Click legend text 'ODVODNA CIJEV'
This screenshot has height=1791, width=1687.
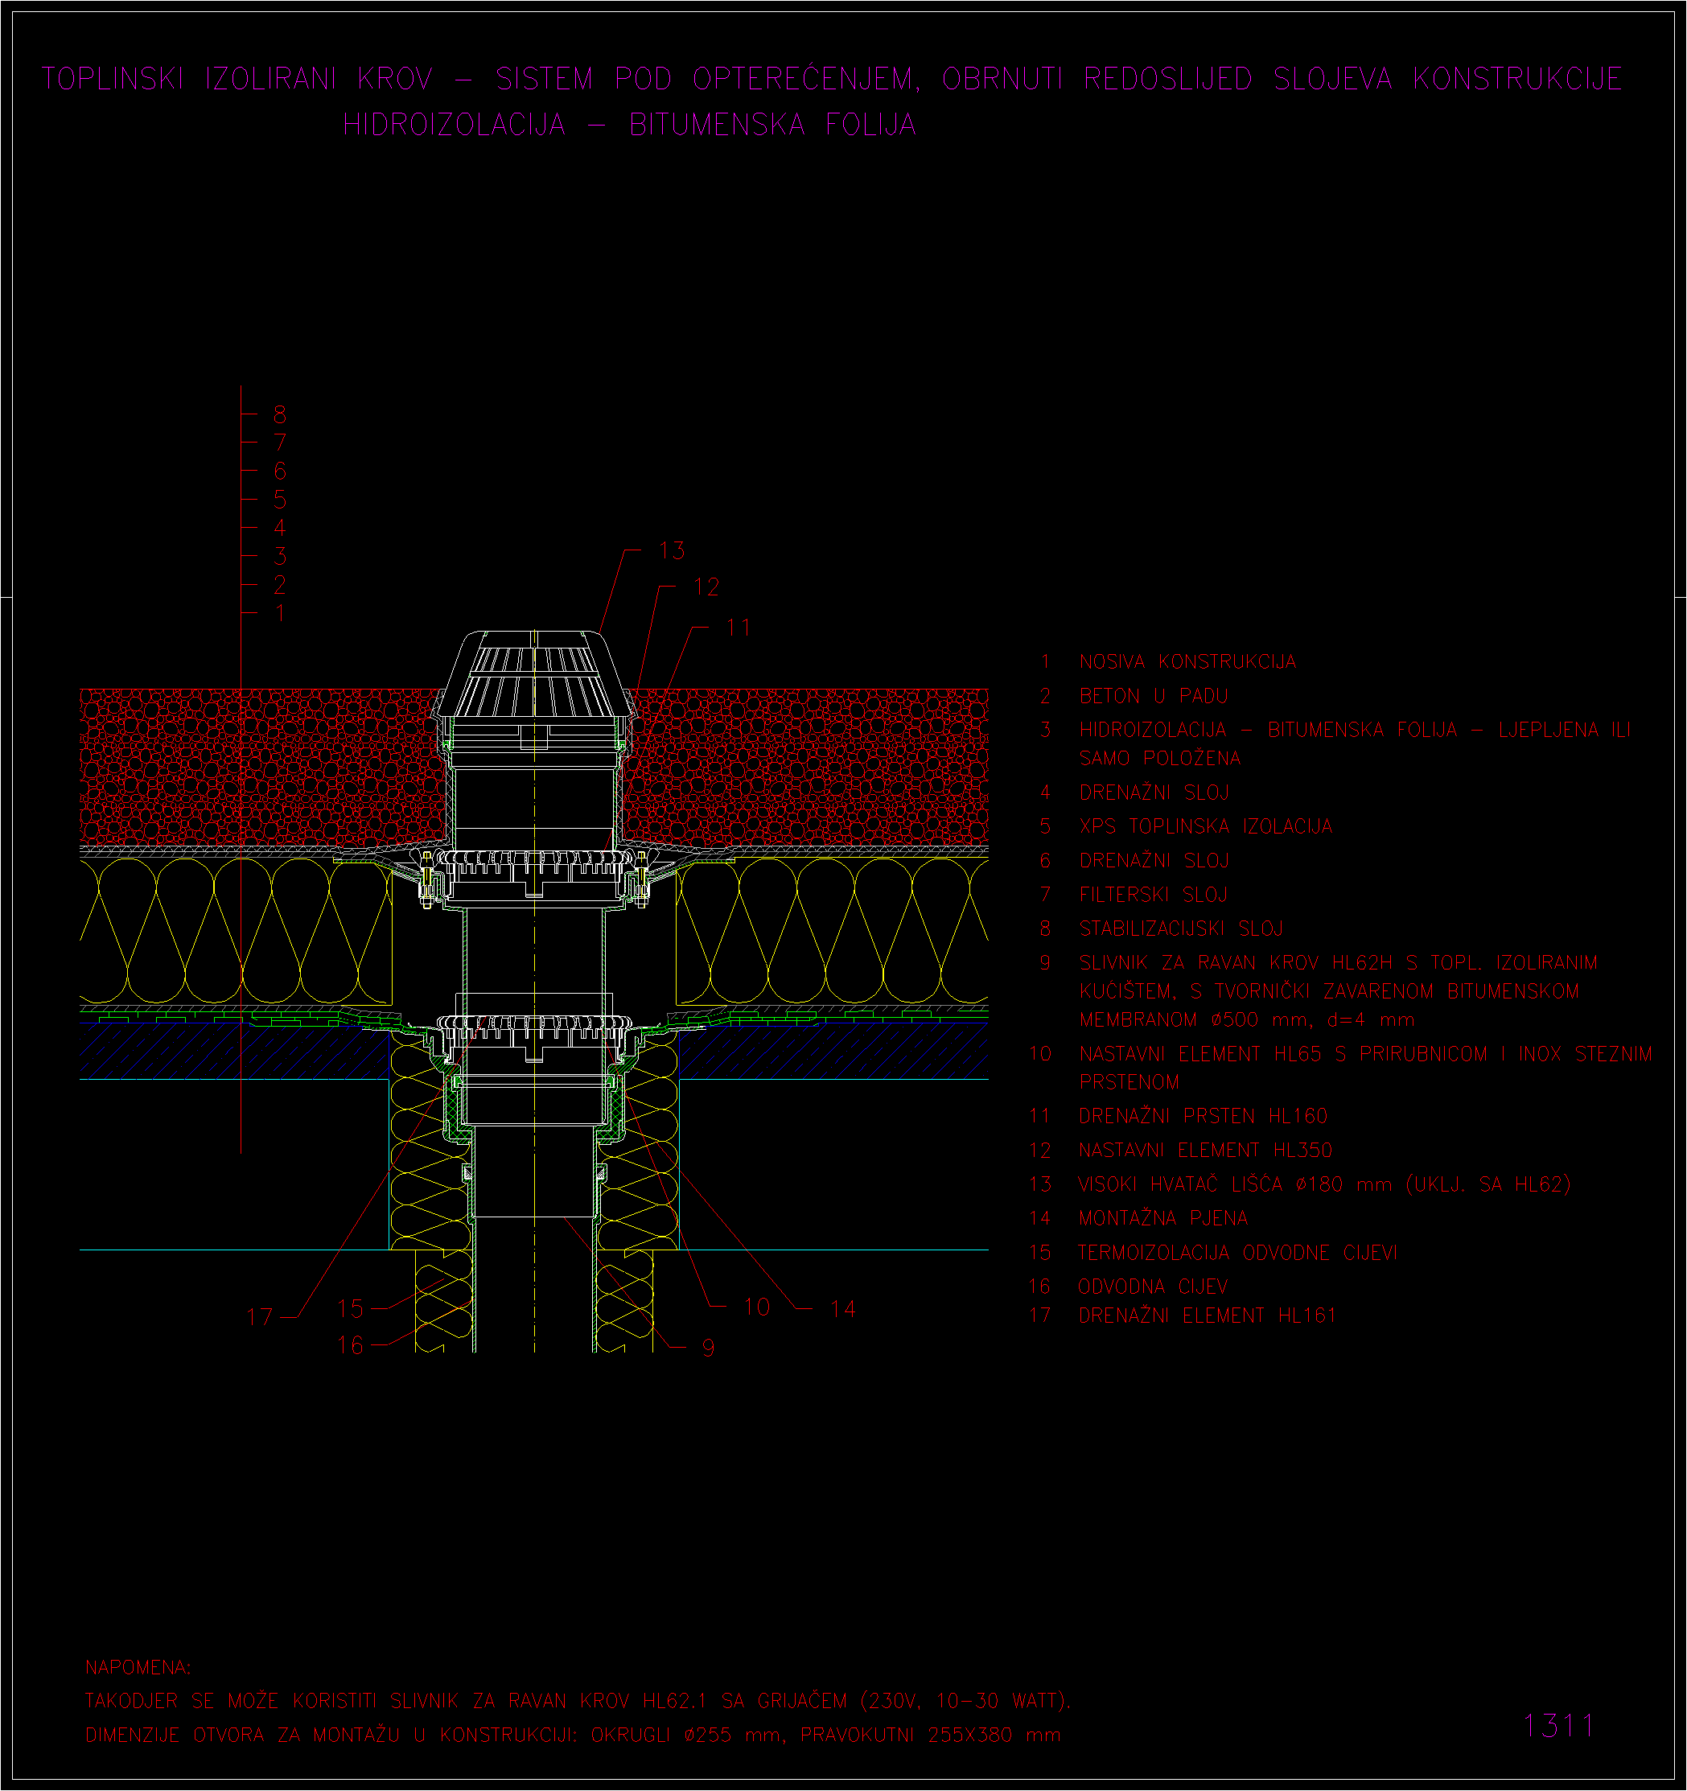tap(1153, 1287)
